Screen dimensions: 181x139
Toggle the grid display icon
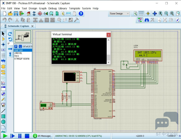[141, 13]
